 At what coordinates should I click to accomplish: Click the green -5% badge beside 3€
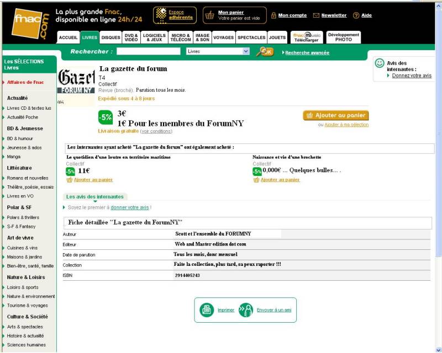[106, 117]
